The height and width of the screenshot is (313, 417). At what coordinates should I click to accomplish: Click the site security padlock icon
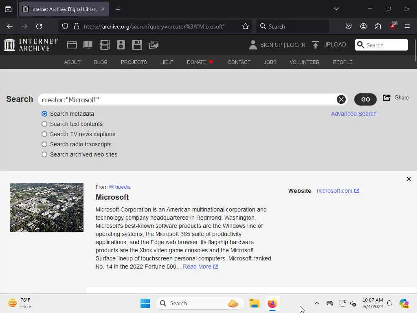(77, 26)
